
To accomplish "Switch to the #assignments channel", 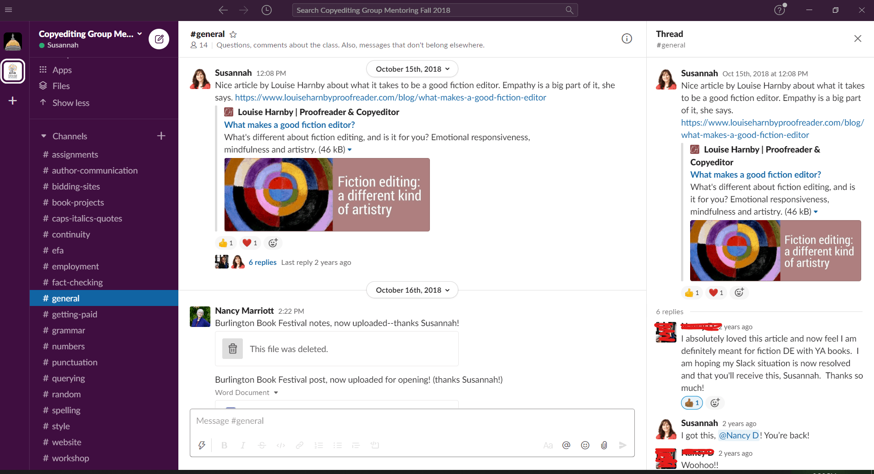I will tap(104, 154).
